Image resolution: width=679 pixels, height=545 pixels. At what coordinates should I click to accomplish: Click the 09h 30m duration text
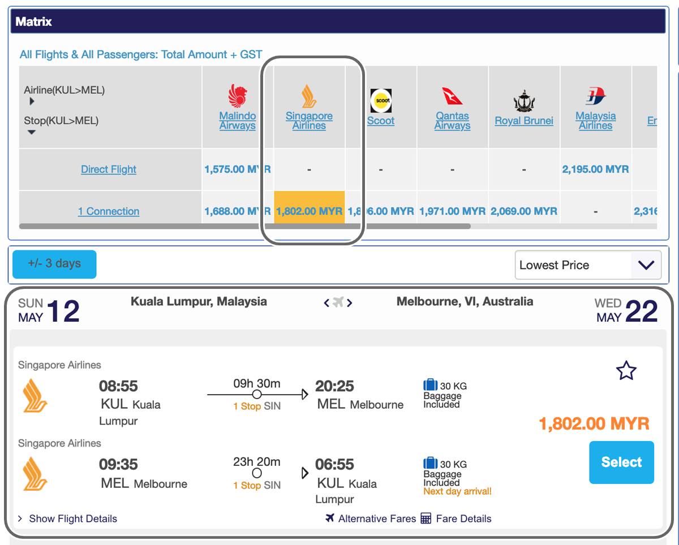[257, 383]
